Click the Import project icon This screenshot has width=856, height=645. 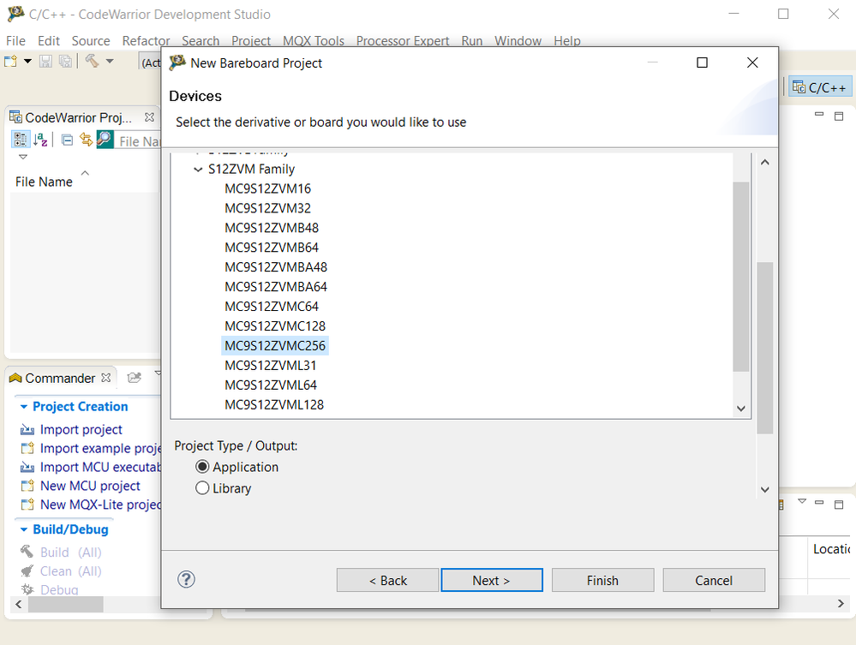tap(27, 430)
